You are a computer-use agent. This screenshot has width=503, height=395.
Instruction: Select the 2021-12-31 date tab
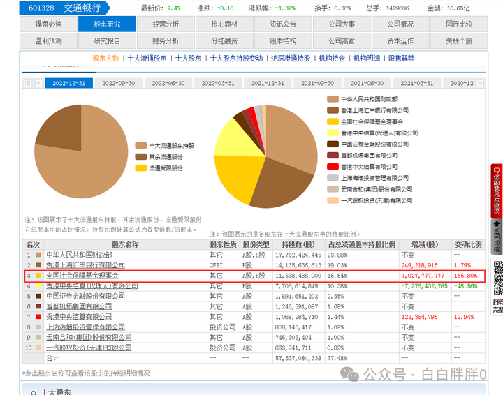click(x=268, y=83)
